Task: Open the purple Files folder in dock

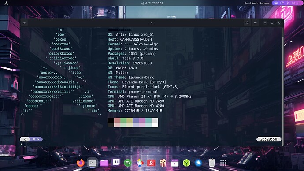Action: tap(104, 163)
